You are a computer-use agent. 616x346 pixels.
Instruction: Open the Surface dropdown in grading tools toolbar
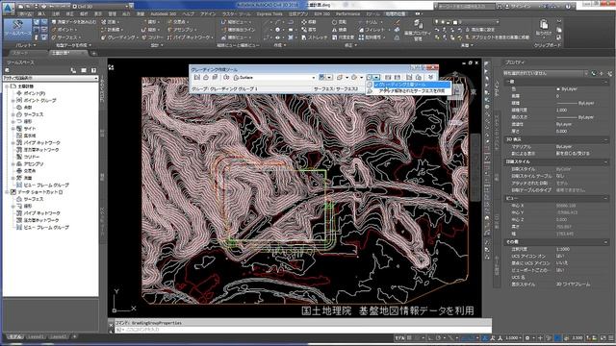coord(274,78)
